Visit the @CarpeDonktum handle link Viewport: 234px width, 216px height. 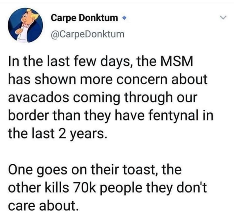(88, 34)
